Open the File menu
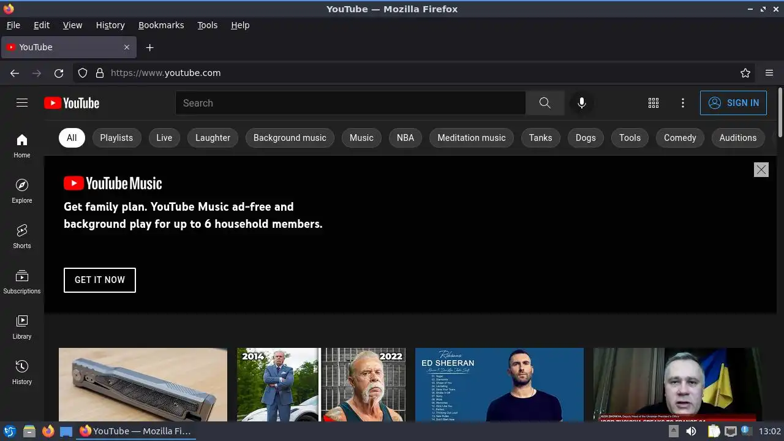The width and height of the screenshot is (784, 441). tap(13, 25)
